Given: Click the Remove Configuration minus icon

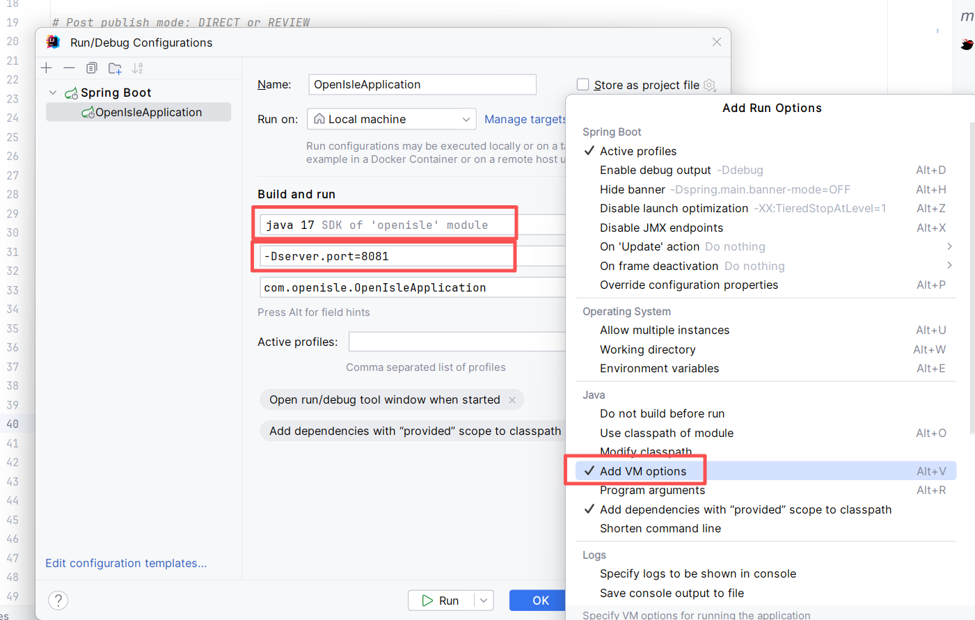Looking at the screenshot, I should point(69,68).
